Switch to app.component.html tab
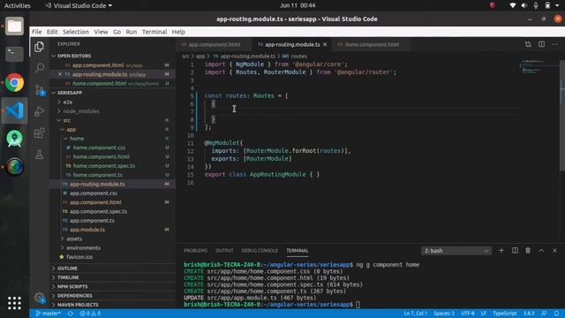 pyautogui.click(x=214, y=44)
